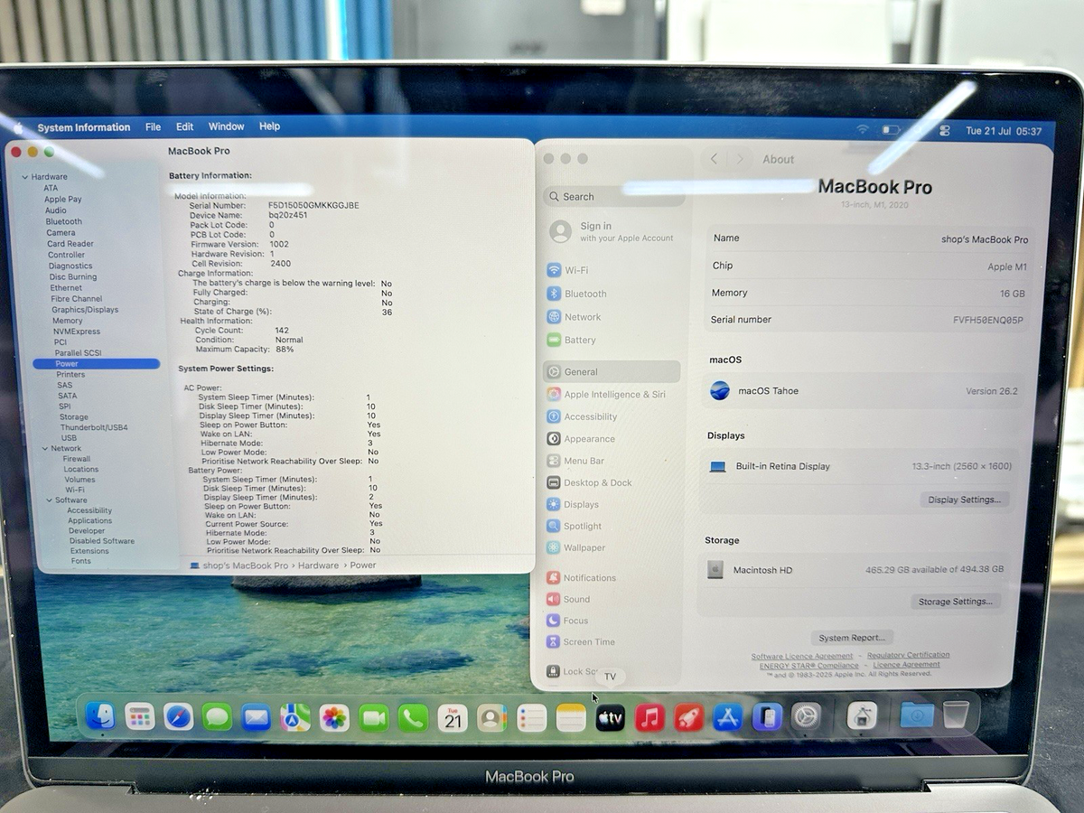Screen dimensions: 1084x813
Task: Select Applications under Software tree
Action: pos(89,520)
